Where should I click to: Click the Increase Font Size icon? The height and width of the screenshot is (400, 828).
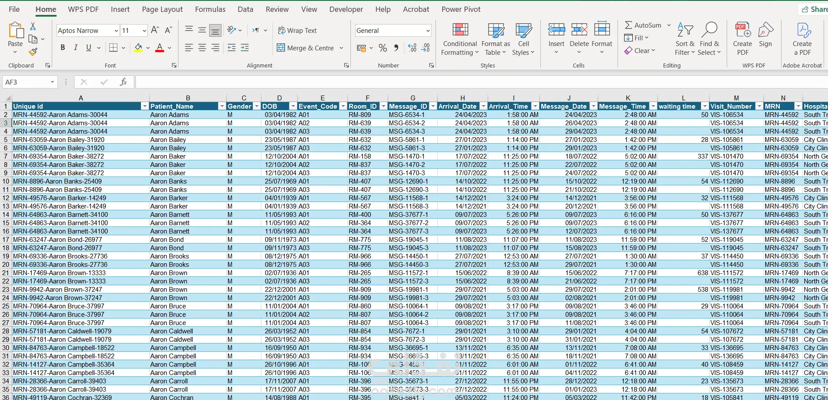click(155, 30)
